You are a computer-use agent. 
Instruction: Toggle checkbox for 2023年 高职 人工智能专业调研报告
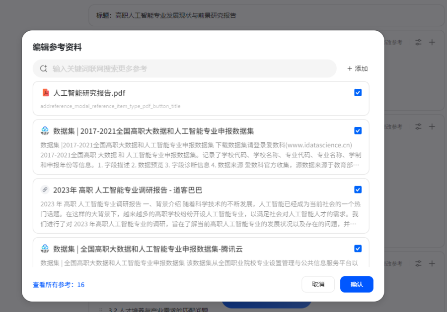coord(358,190)
